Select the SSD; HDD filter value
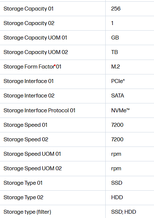This screenshot has width=154, height=218. tap(123, 212)
